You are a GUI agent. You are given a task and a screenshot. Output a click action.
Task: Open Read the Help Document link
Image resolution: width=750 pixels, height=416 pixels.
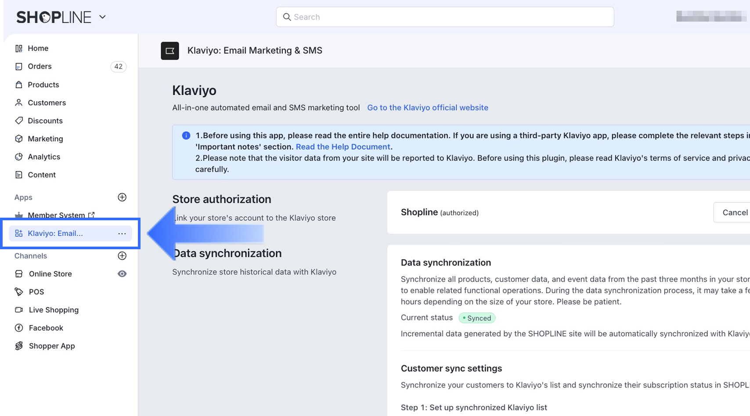[x=343, y=147]
